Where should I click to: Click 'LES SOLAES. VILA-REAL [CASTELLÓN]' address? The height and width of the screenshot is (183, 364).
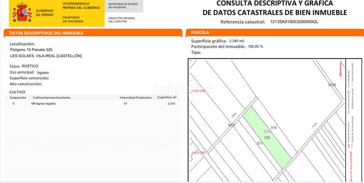click(x=46, y=56)
